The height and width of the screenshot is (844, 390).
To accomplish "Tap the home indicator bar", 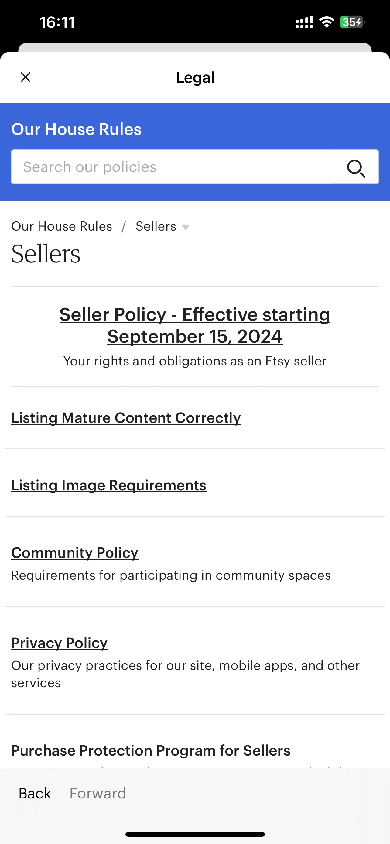I will point(195,834).
